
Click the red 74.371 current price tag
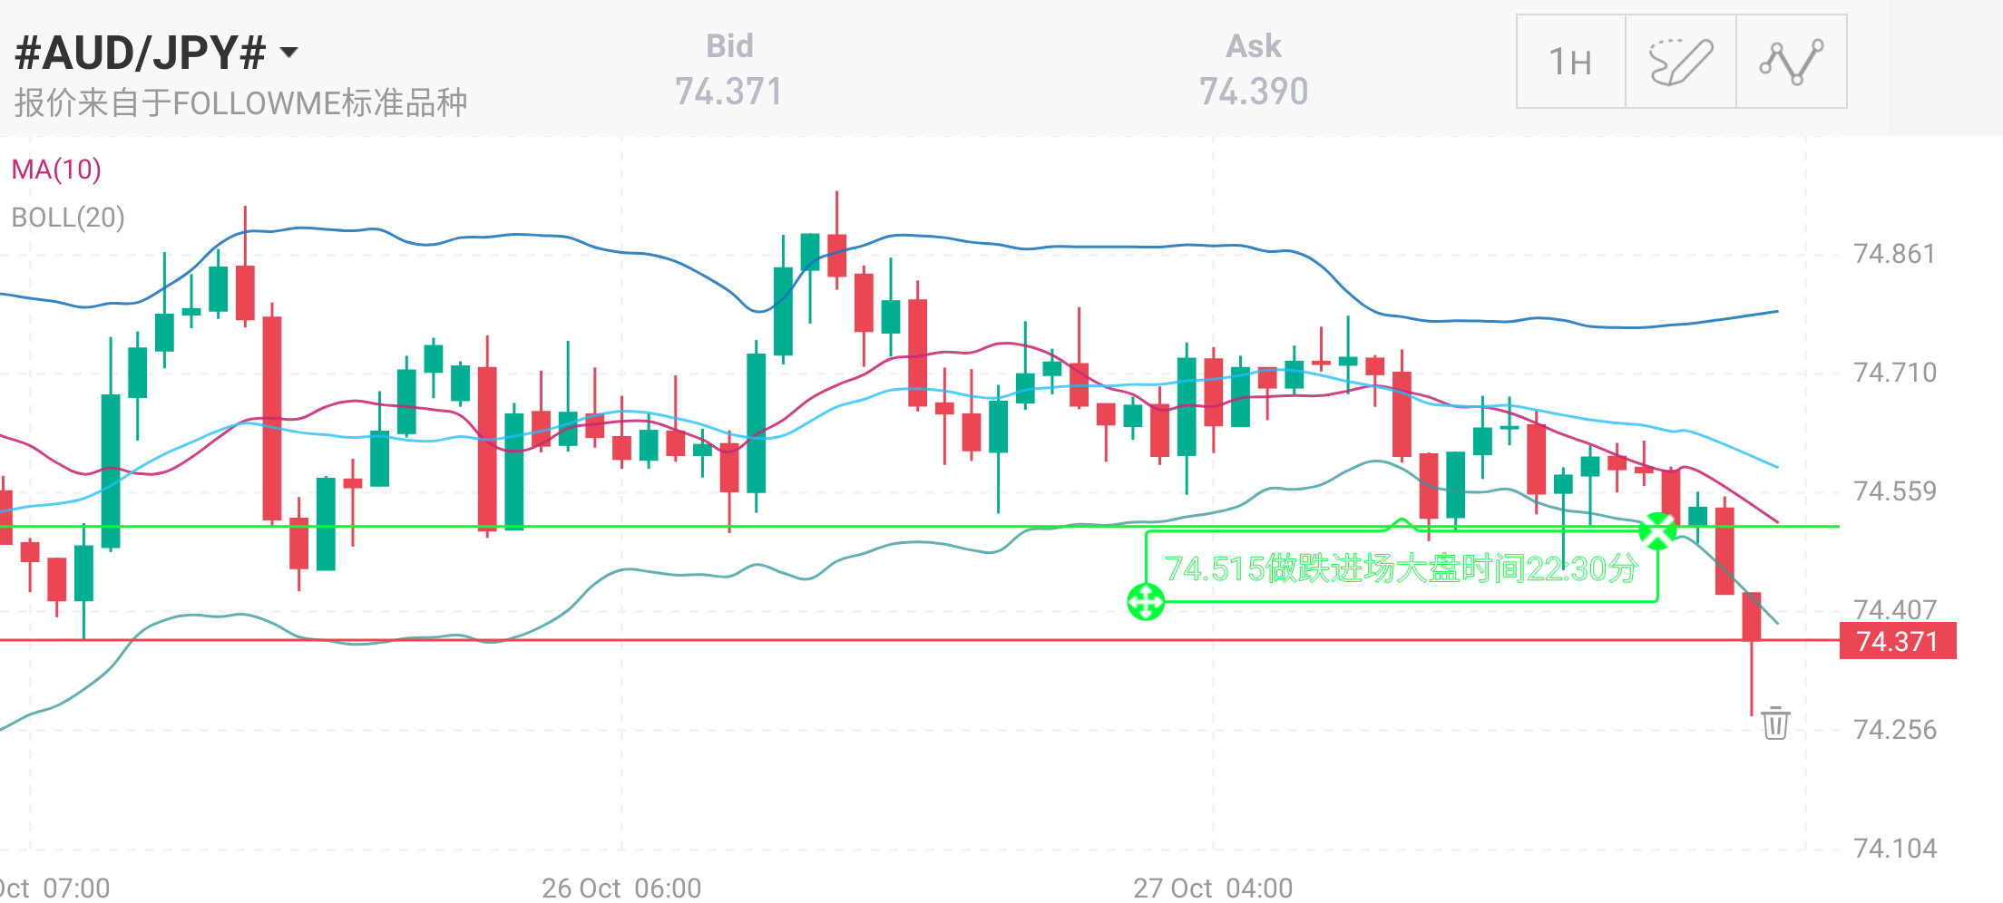[1897, 641]
